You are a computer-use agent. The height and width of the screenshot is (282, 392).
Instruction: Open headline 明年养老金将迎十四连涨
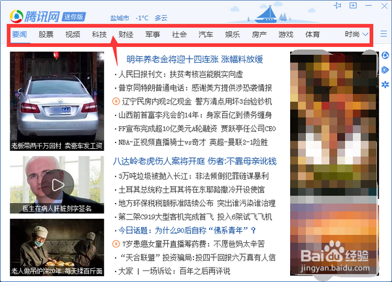click(195, 59)
